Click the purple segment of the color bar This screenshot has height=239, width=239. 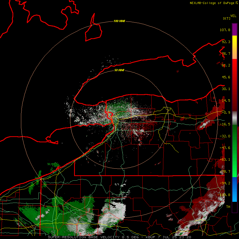pos(234,29)
